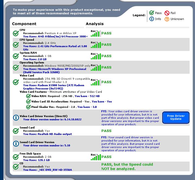195x180 pixels.
Task: Click the Operating System Rec bar meter
Action: (x=96, y=67)
